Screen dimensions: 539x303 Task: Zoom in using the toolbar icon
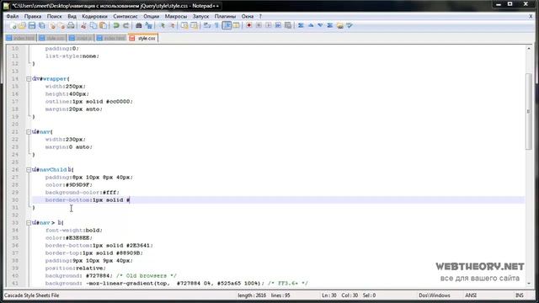[x=163, y=26]
